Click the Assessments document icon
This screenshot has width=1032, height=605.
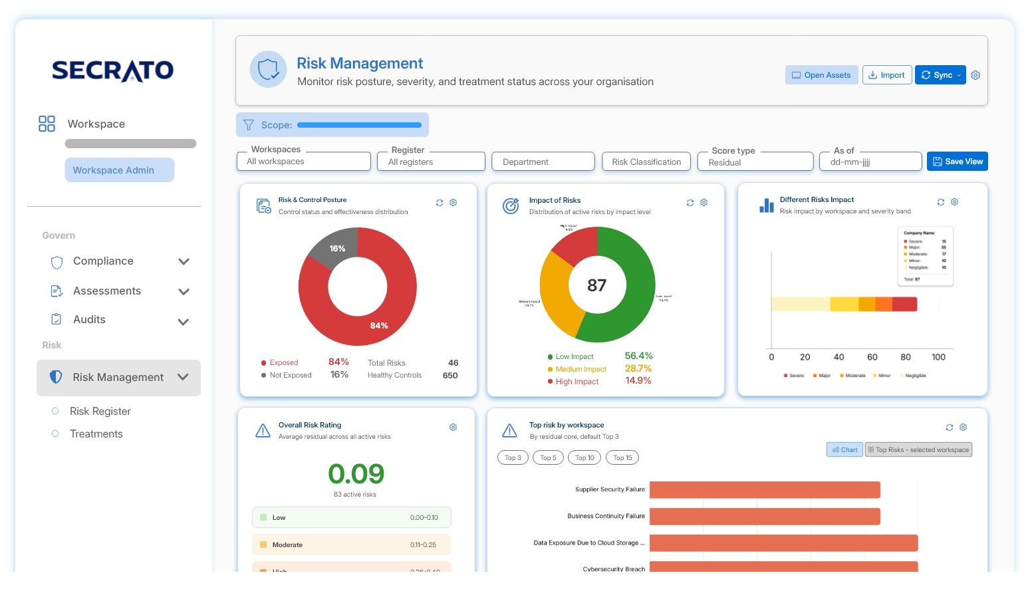[57, 291]
